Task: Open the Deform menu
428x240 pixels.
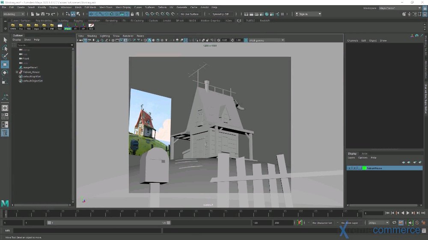Action: (162, 7)
